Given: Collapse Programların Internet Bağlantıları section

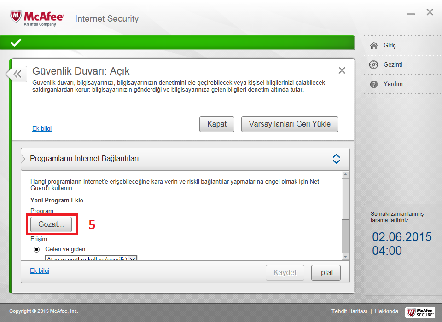Looking at the screenshot, I should coord(336,159).
